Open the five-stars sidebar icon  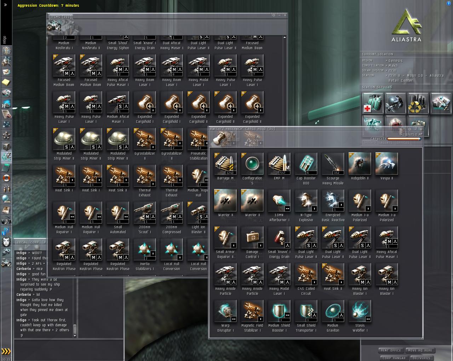click(6, 135)
